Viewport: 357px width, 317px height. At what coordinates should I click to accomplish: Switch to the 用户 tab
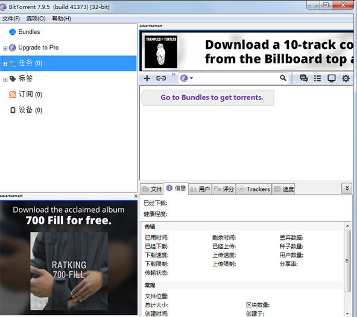[x=200, y=189]
